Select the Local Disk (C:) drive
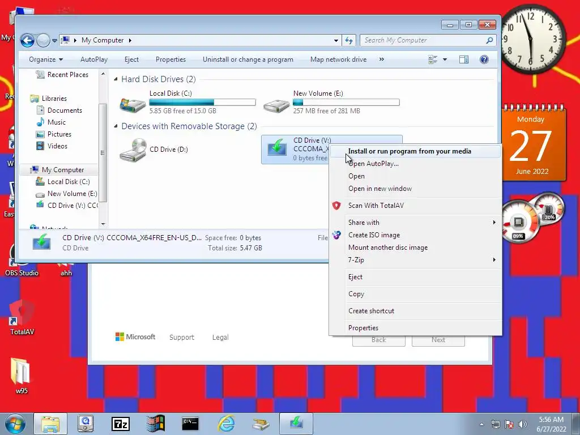This screenshot has width=580, height=435. pos(187,102)
